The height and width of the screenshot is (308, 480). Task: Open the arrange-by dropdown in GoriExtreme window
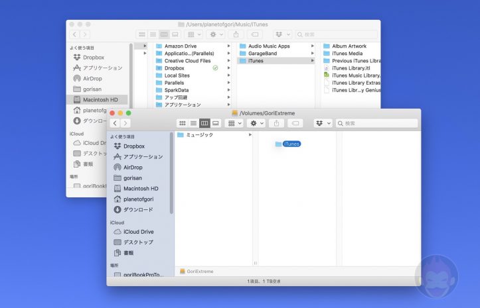point(234,124)
